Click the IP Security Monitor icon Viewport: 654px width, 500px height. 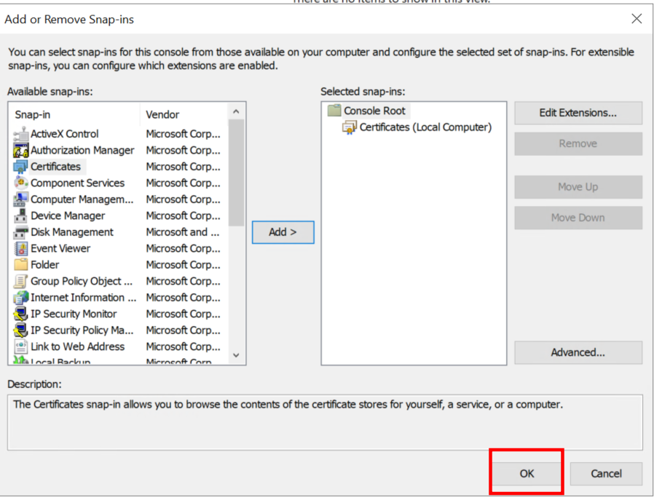[20, 314]
